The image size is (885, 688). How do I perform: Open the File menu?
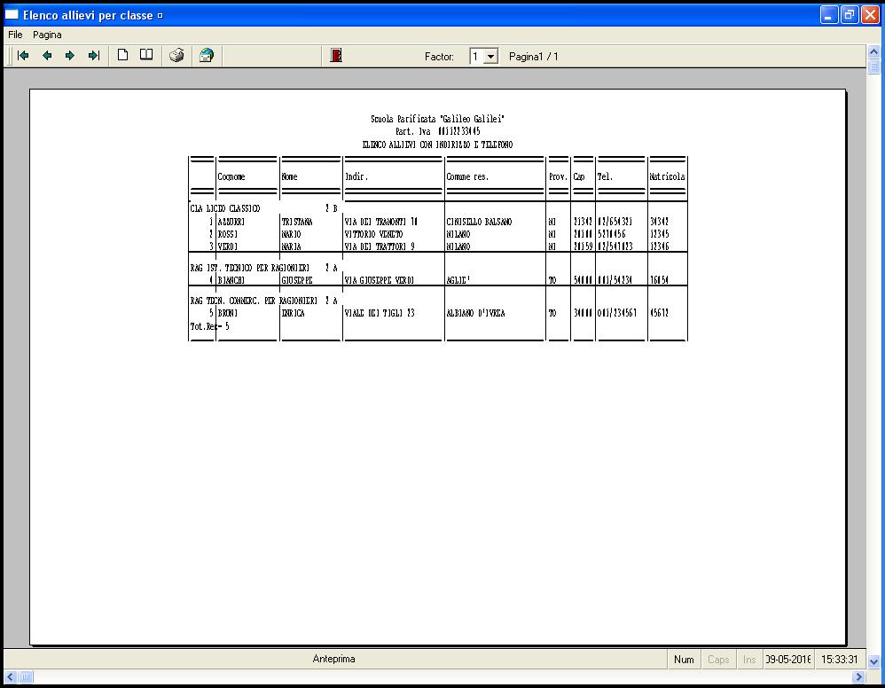(x=15, y=35)
